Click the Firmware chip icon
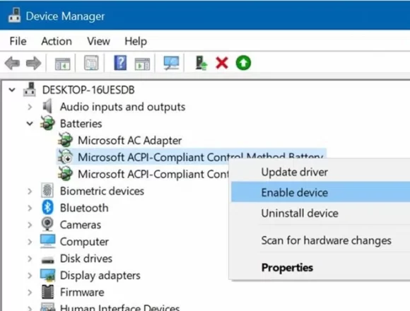 (x=47, y=292)
